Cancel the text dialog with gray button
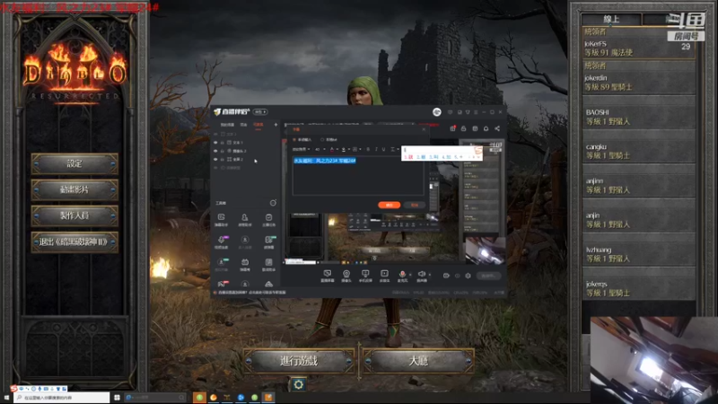 point(415,205)
